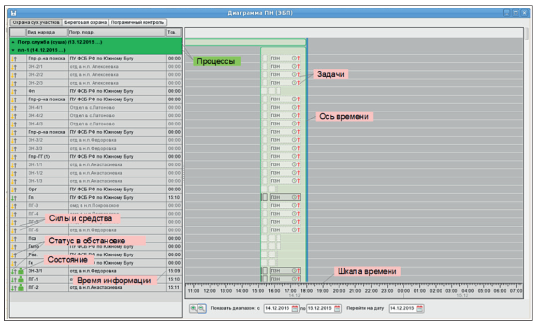
Task: Click the clock icon on the ПГ-3 row task
Action: pyautogui.click(x=294, y=206)
